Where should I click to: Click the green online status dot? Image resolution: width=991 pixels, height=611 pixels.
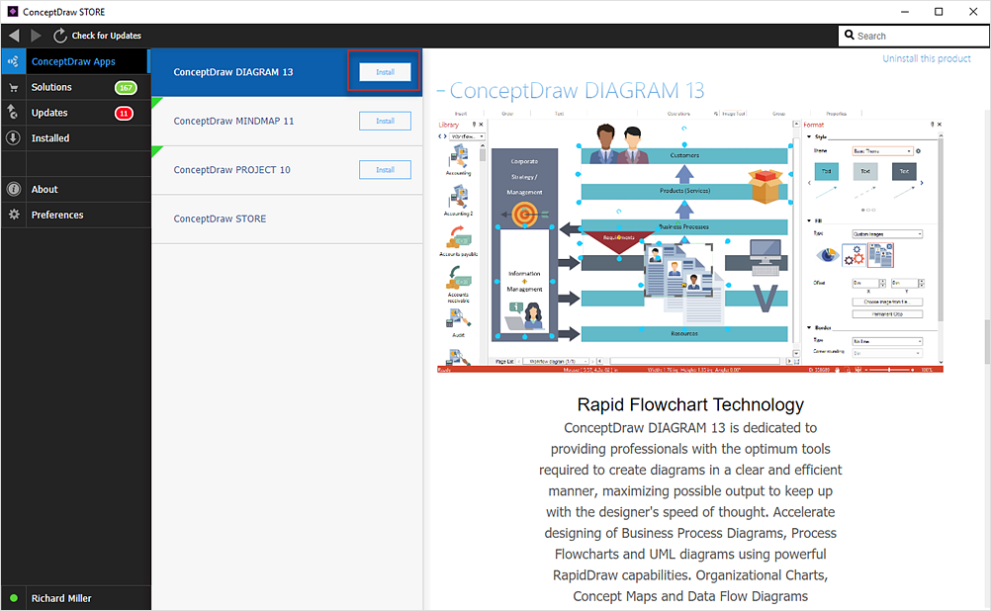click(x=13, y=598)
